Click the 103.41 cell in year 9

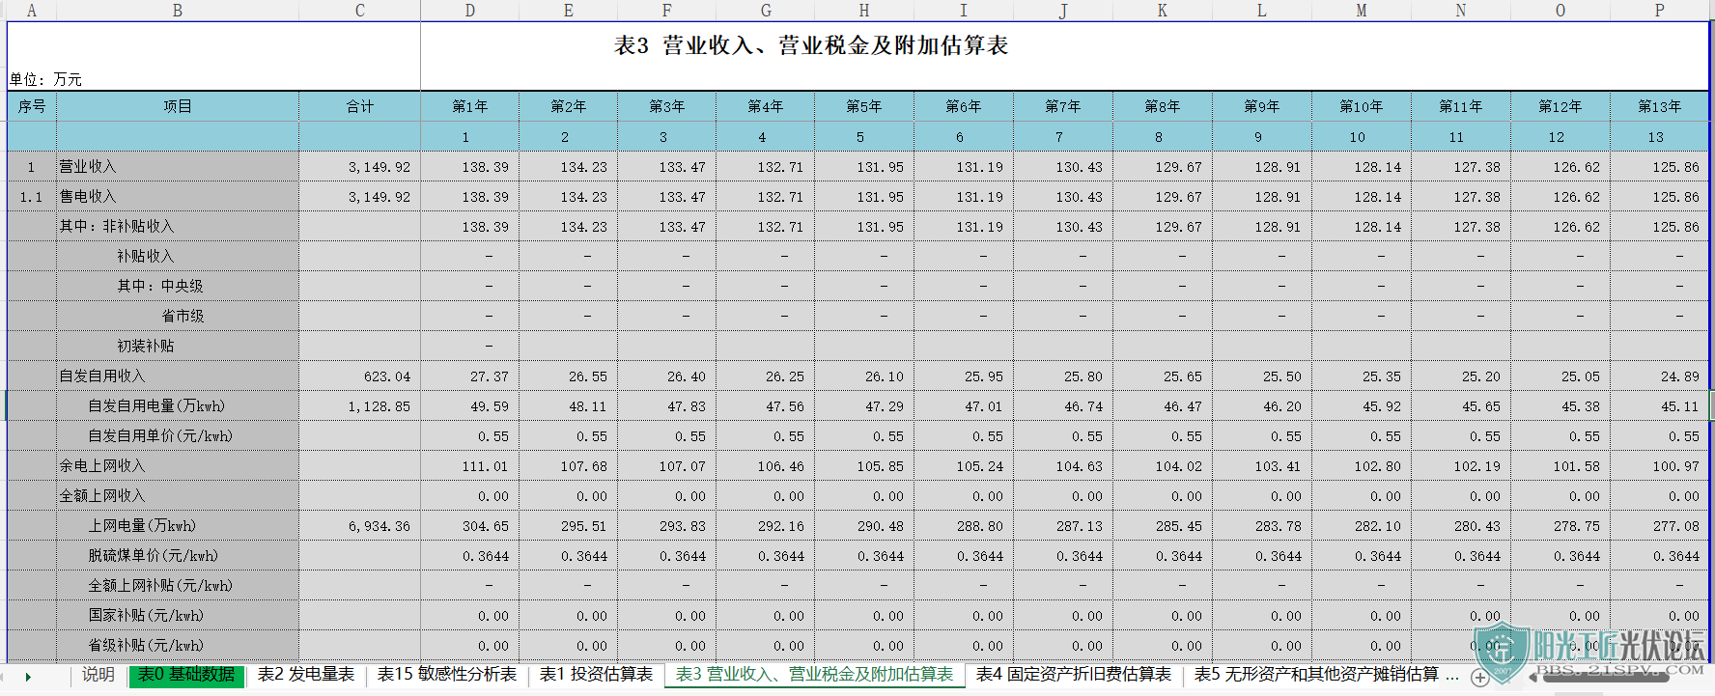pyautogui.click(x=1262, y=466)
